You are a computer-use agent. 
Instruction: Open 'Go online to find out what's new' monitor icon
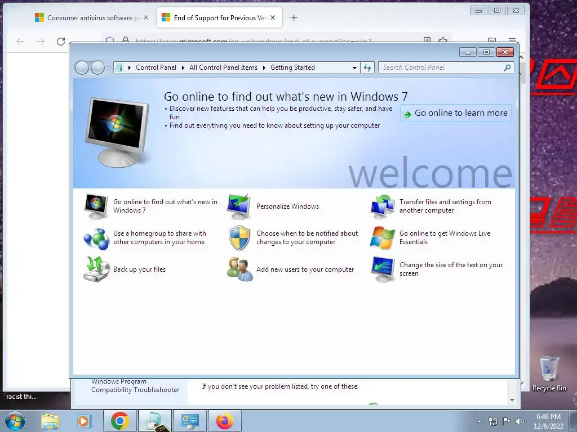coord(96,206)
